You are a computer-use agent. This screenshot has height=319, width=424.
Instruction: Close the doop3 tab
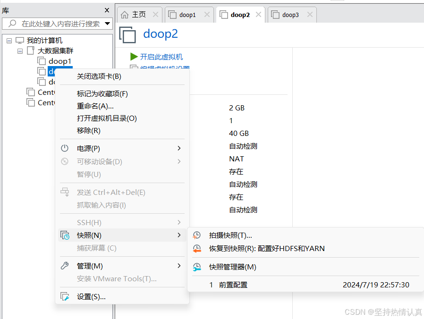coord(310,14)
